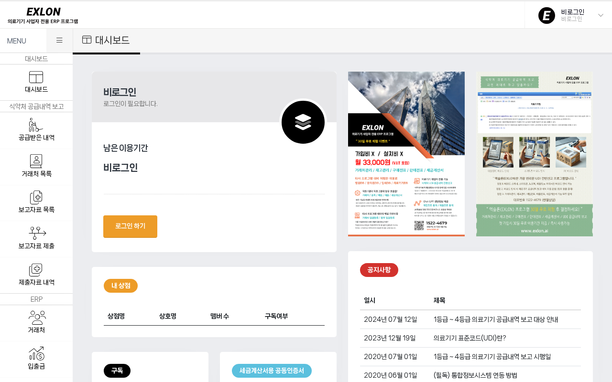Select the 대시보드 tab
The height and width of the screenshot is (382, 612).
tap(106, 40)
